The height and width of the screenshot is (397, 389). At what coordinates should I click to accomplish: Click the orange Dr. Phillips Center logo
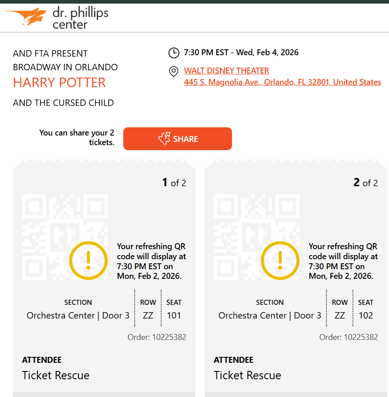pos(26,16)
